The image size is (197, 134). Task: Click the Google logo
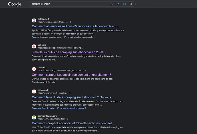click(x=15, y=4)
